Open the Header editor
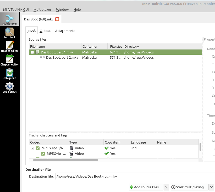The width and height of the screenshot is (215, 192). click(x=10, y=47)
